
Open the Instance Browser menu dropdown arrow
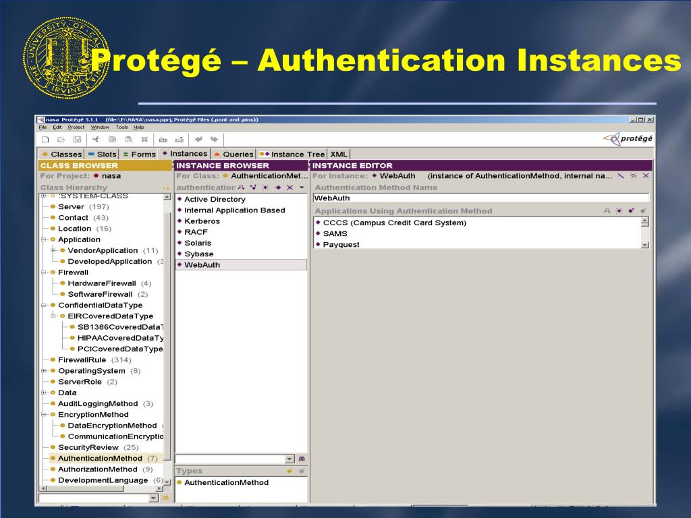[x=302, y=188]
